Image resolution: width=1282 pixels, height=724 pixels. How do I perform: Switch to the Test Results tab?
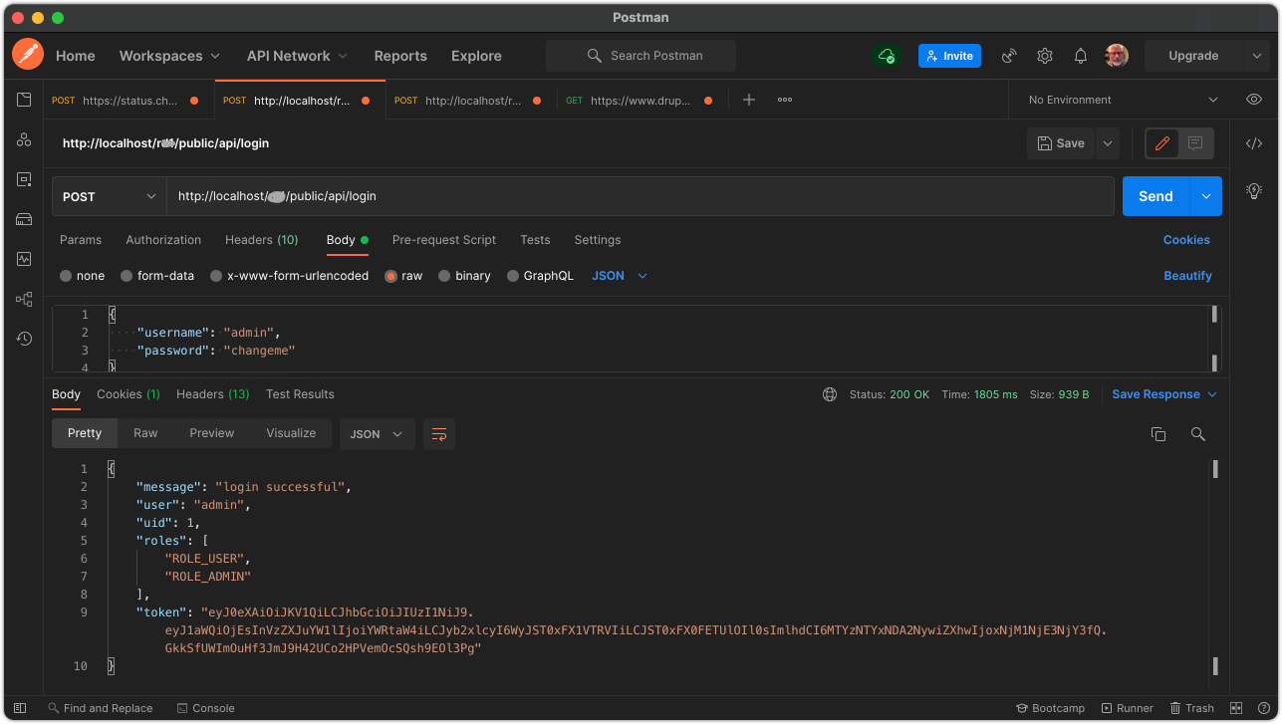point(299,393)
